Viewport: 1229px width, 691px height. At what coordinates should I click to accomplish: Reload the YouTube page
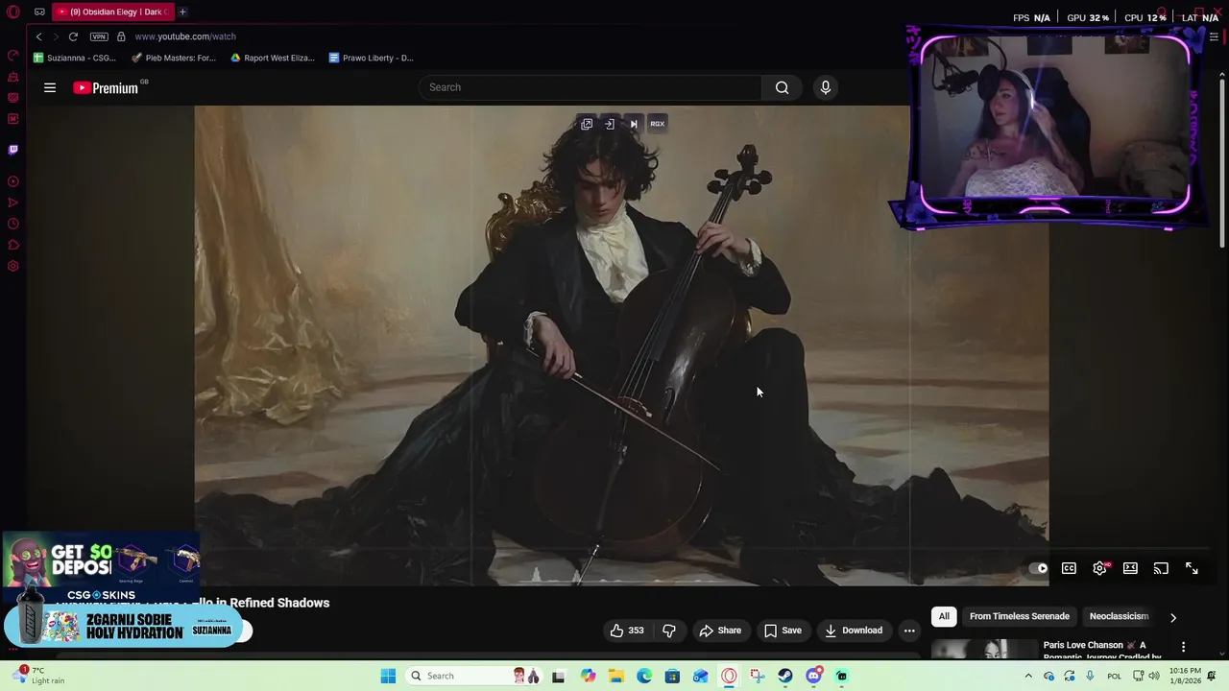tap(73, 36)
